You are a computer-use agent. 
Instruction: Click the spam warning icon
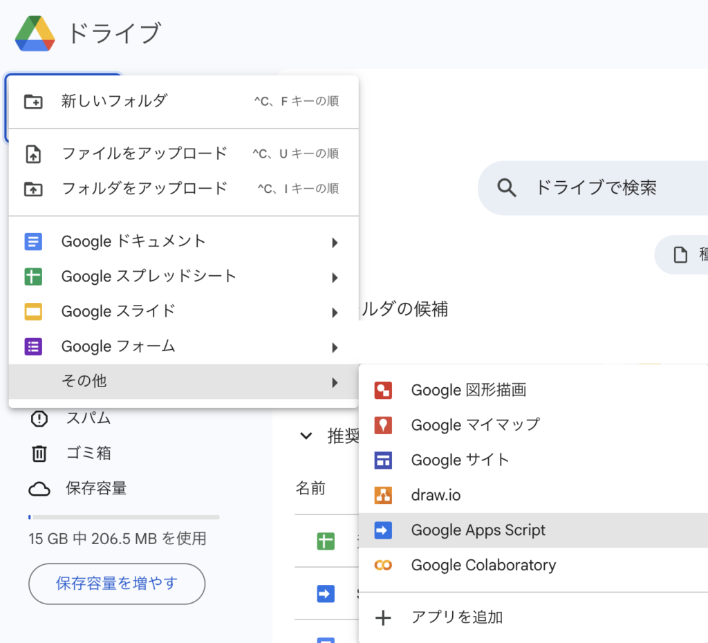(x=39, y=418)
